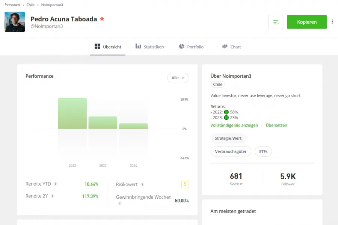Screen dimensions: 338x225
Task: Select the Portfolio pie chart icon
Action: (x=182, y=47)
